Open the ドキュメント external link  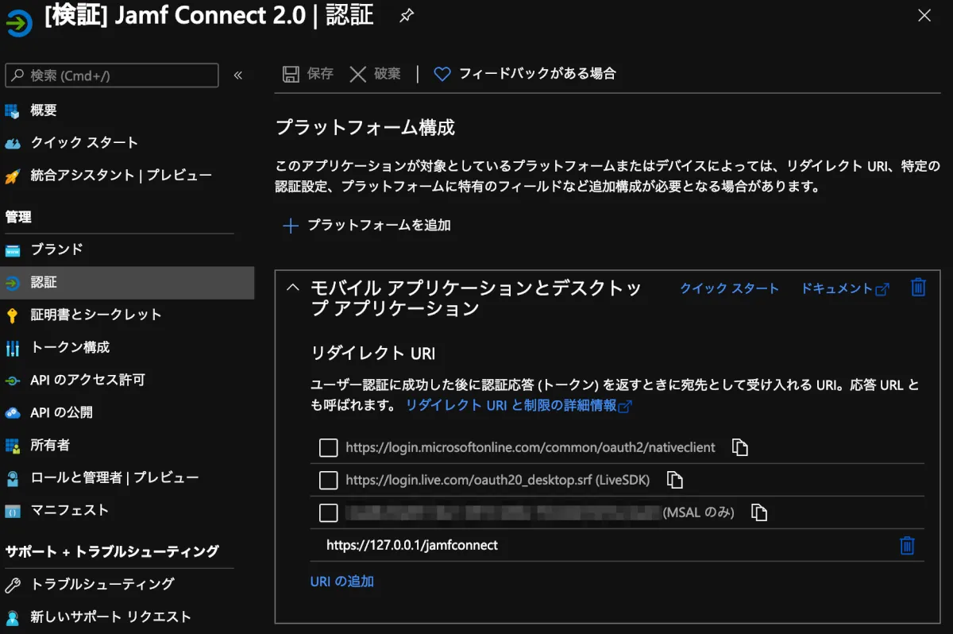coord(845,288)
